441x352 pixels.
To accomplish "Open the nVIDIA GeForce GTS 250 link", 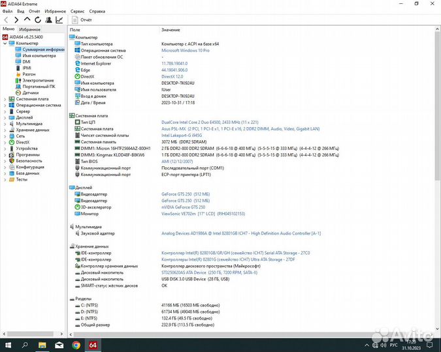I will (183, 207).
